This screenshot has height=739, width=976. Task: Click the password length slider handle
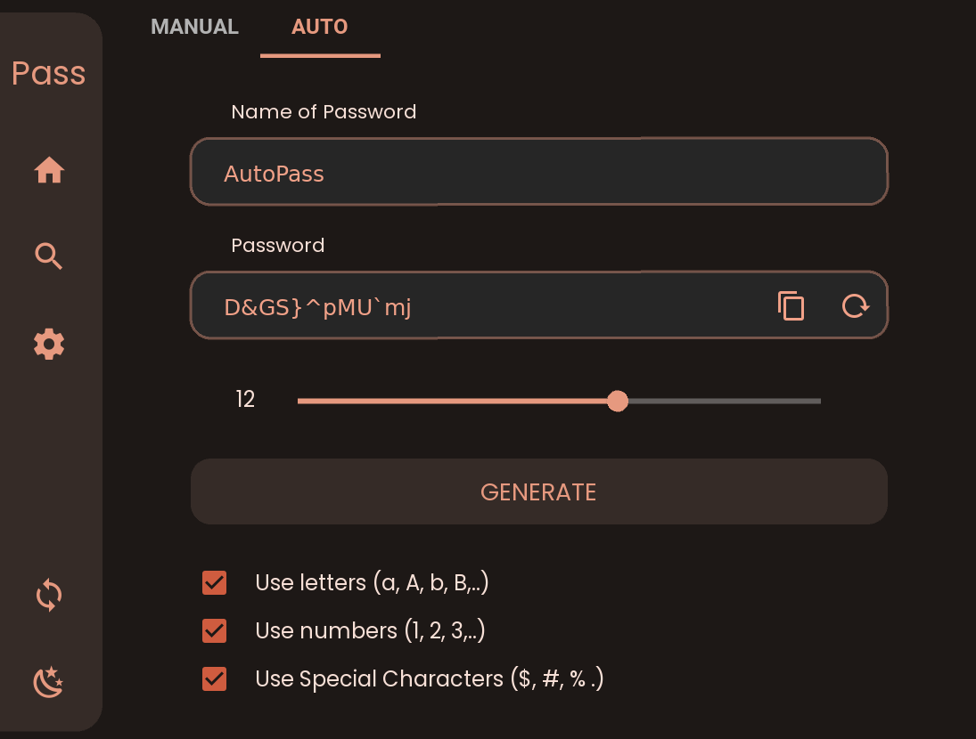click(618, 401)
